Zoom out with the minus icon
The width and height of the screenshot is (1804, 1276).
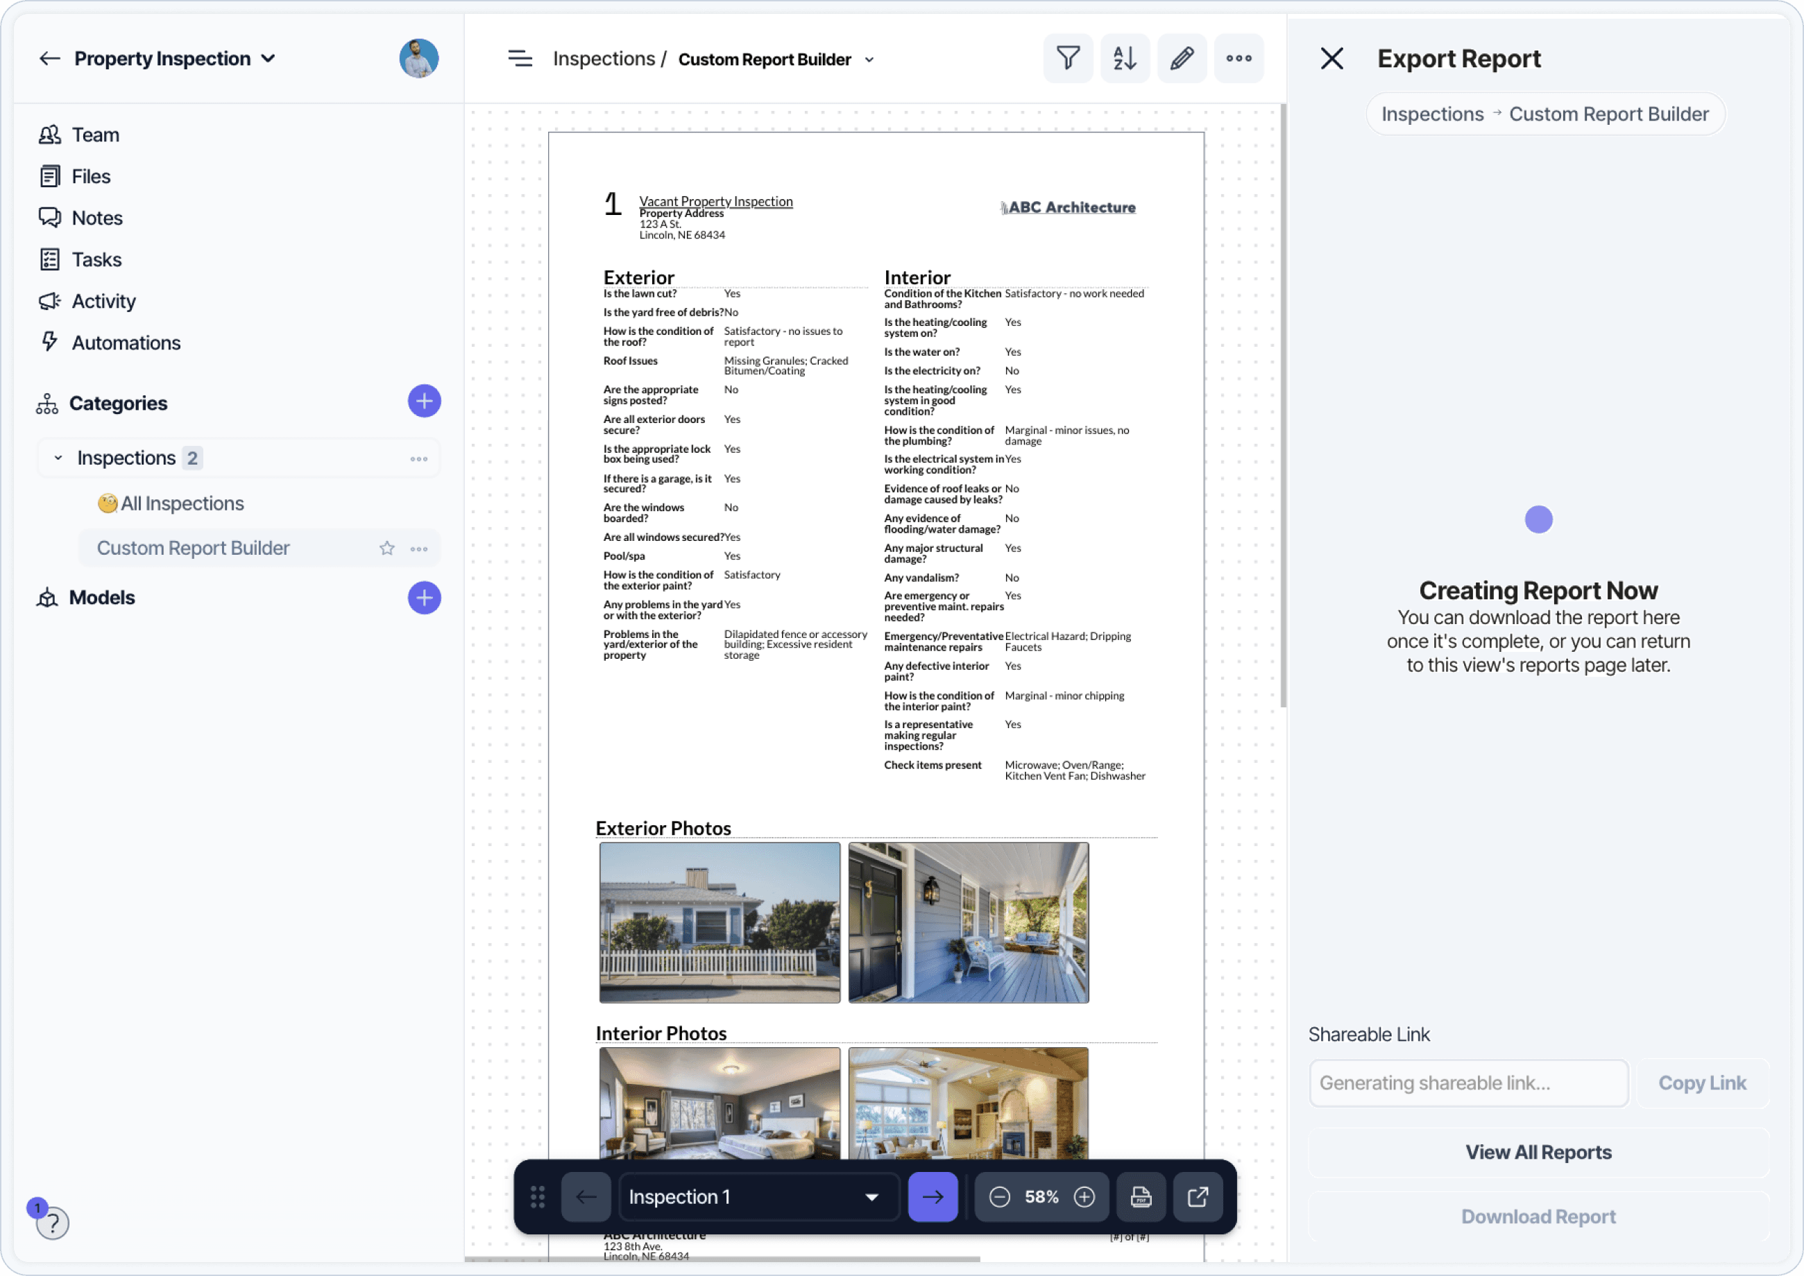[999, 1197]
